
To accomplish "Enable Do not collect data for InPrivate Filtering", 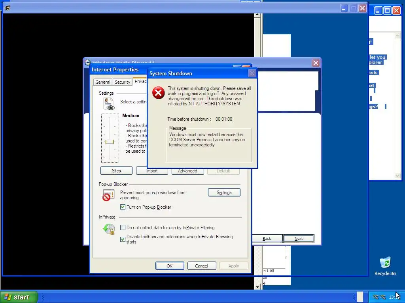I will pyautogui.click(x=123, y=228).
